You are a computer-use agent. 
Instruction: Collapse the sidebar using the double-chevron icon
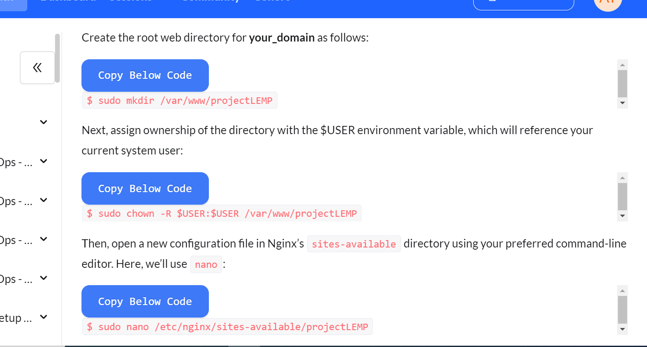tap(37, 67)
